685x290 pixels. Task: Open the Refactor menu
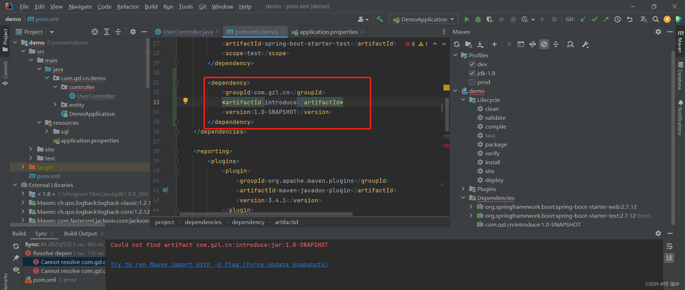point(128,6)
